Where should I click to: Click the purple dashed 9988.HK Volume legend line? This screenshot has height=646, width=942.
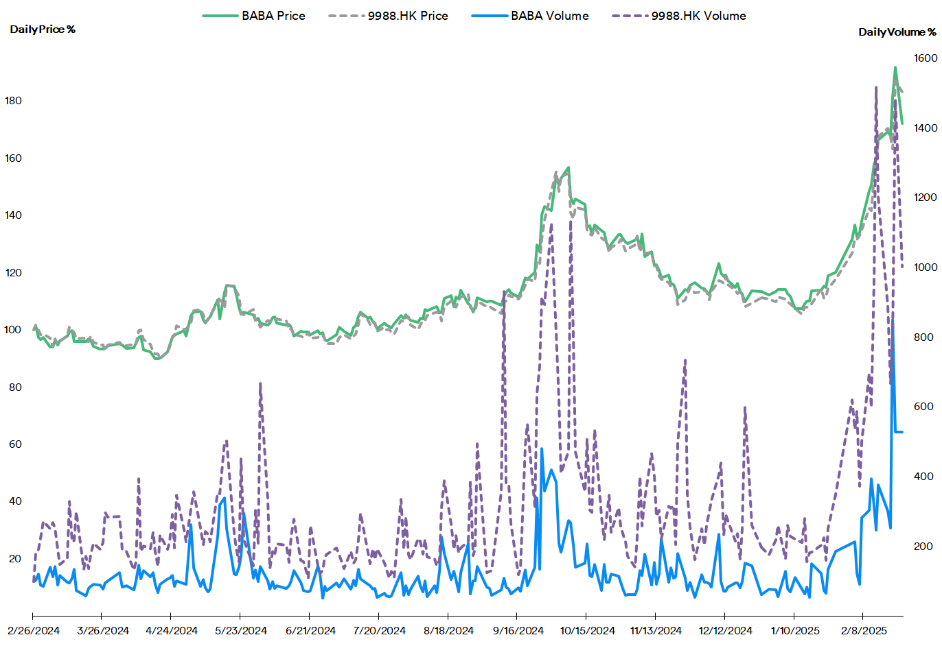coord(630,16)
